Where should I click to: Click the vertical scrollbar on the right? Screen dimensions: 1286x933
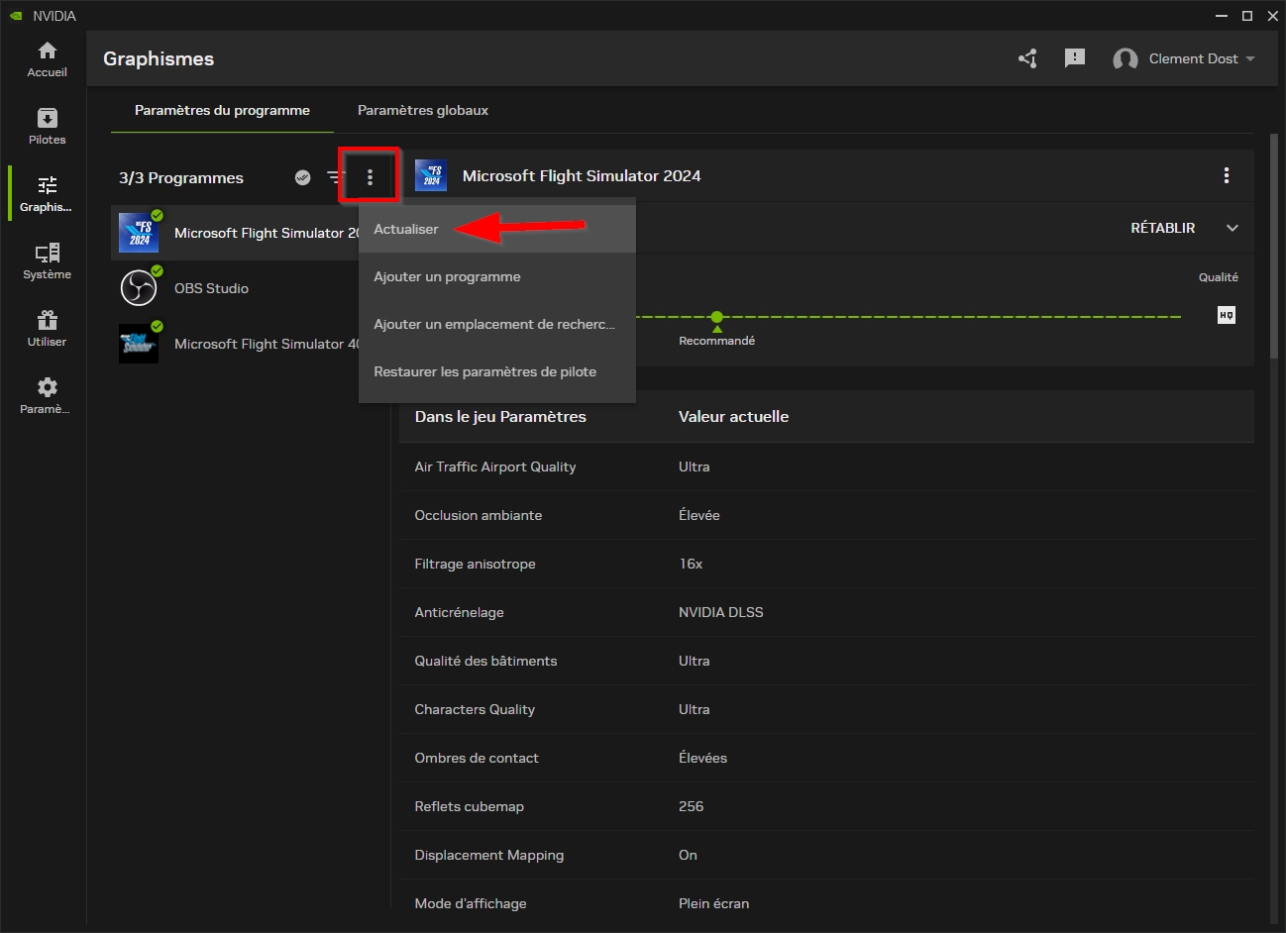(x=1274, y=246)
